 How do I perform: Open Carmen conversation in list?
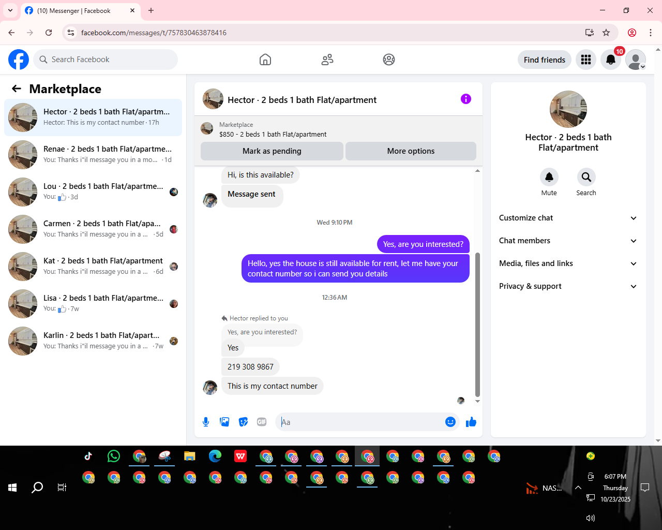tap(93, 229)
